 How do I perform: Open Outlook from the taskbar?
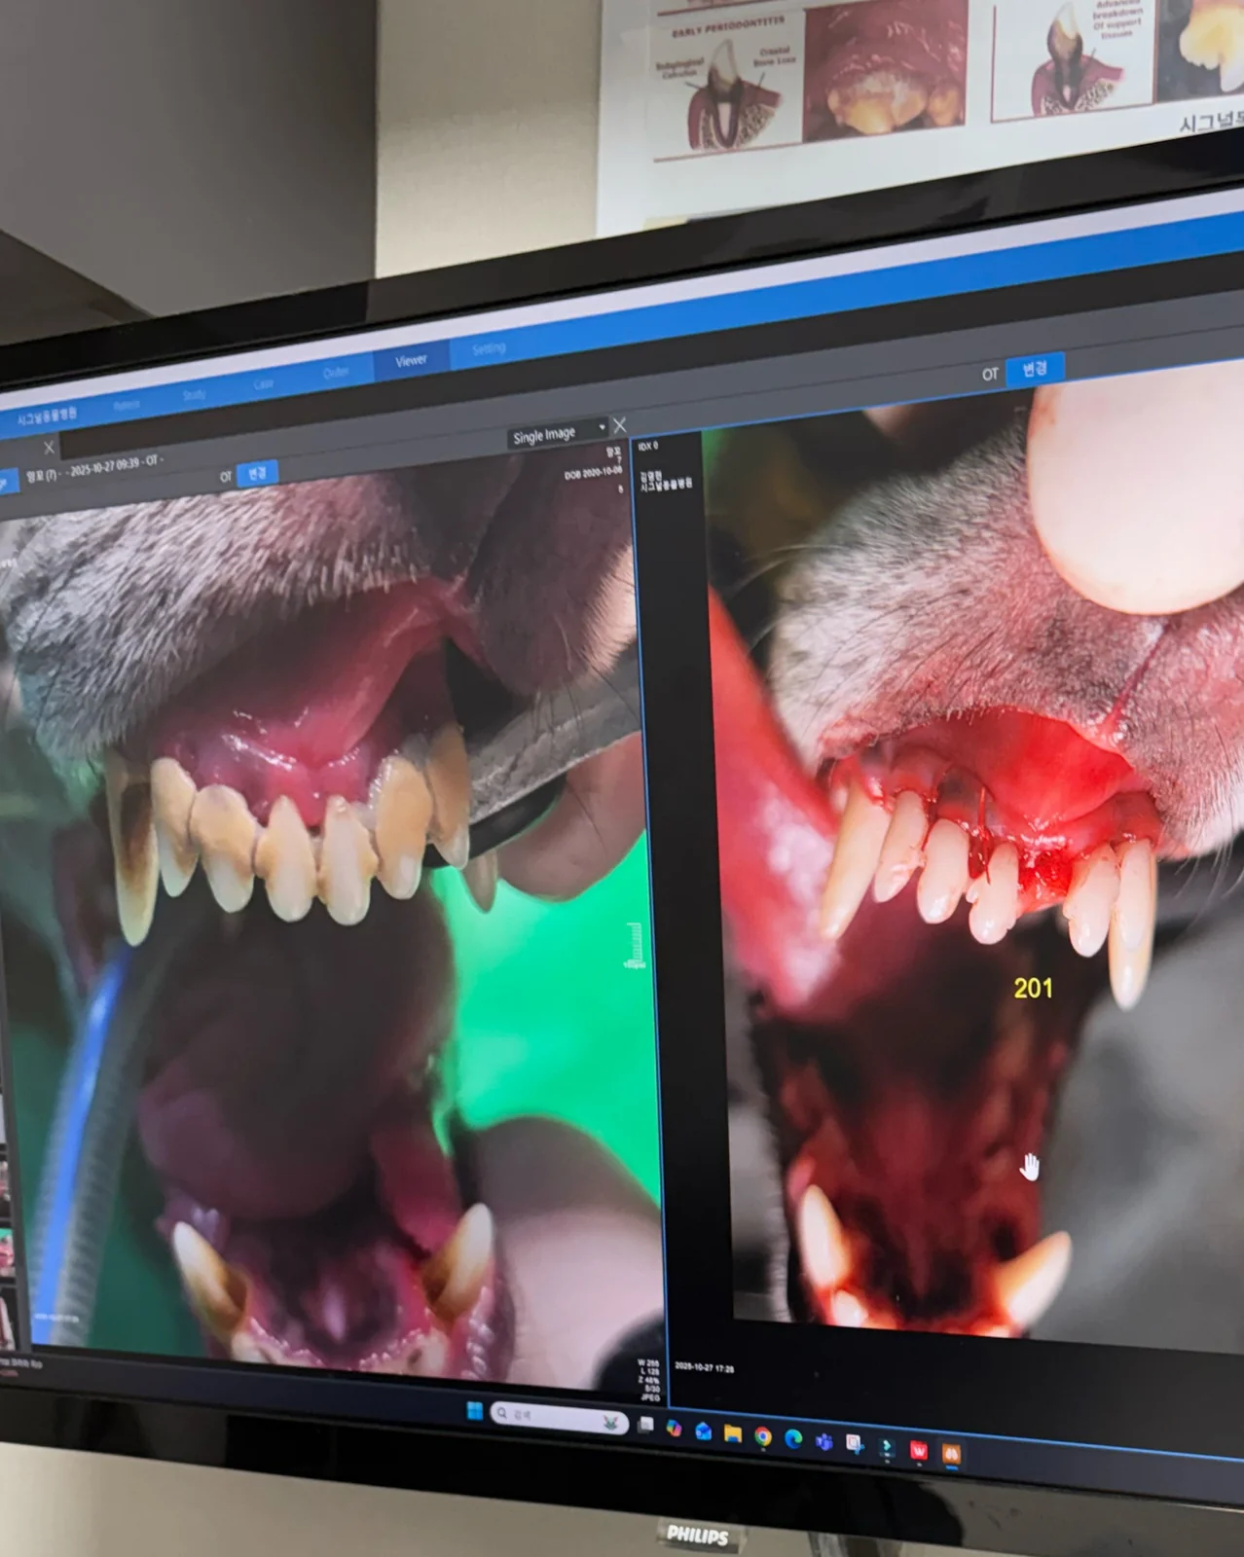pyautogui.click(x=703, y=1431)
